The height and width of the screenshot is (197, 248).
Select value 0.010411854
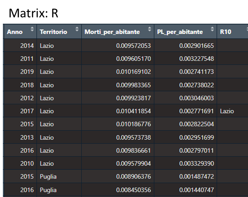tap(133, 111)
